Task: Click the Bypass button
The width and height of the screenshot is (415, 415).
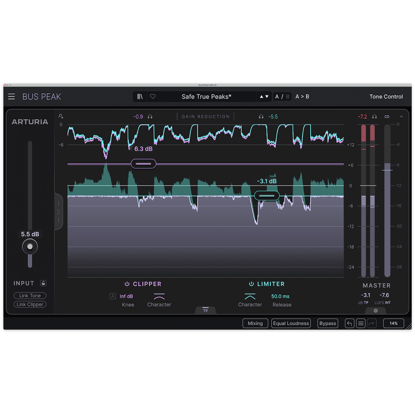Action: coord(328,323)
